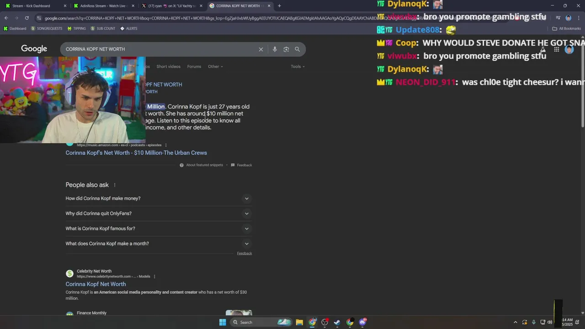This screenshot has width=585, height=329.
Task: Click featured snippet Feedback link
Action: pyautogui.click(x=241, y=165)
